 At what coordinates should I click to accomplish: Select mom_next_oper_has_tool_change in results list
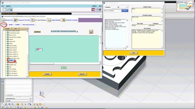[115, 23]
